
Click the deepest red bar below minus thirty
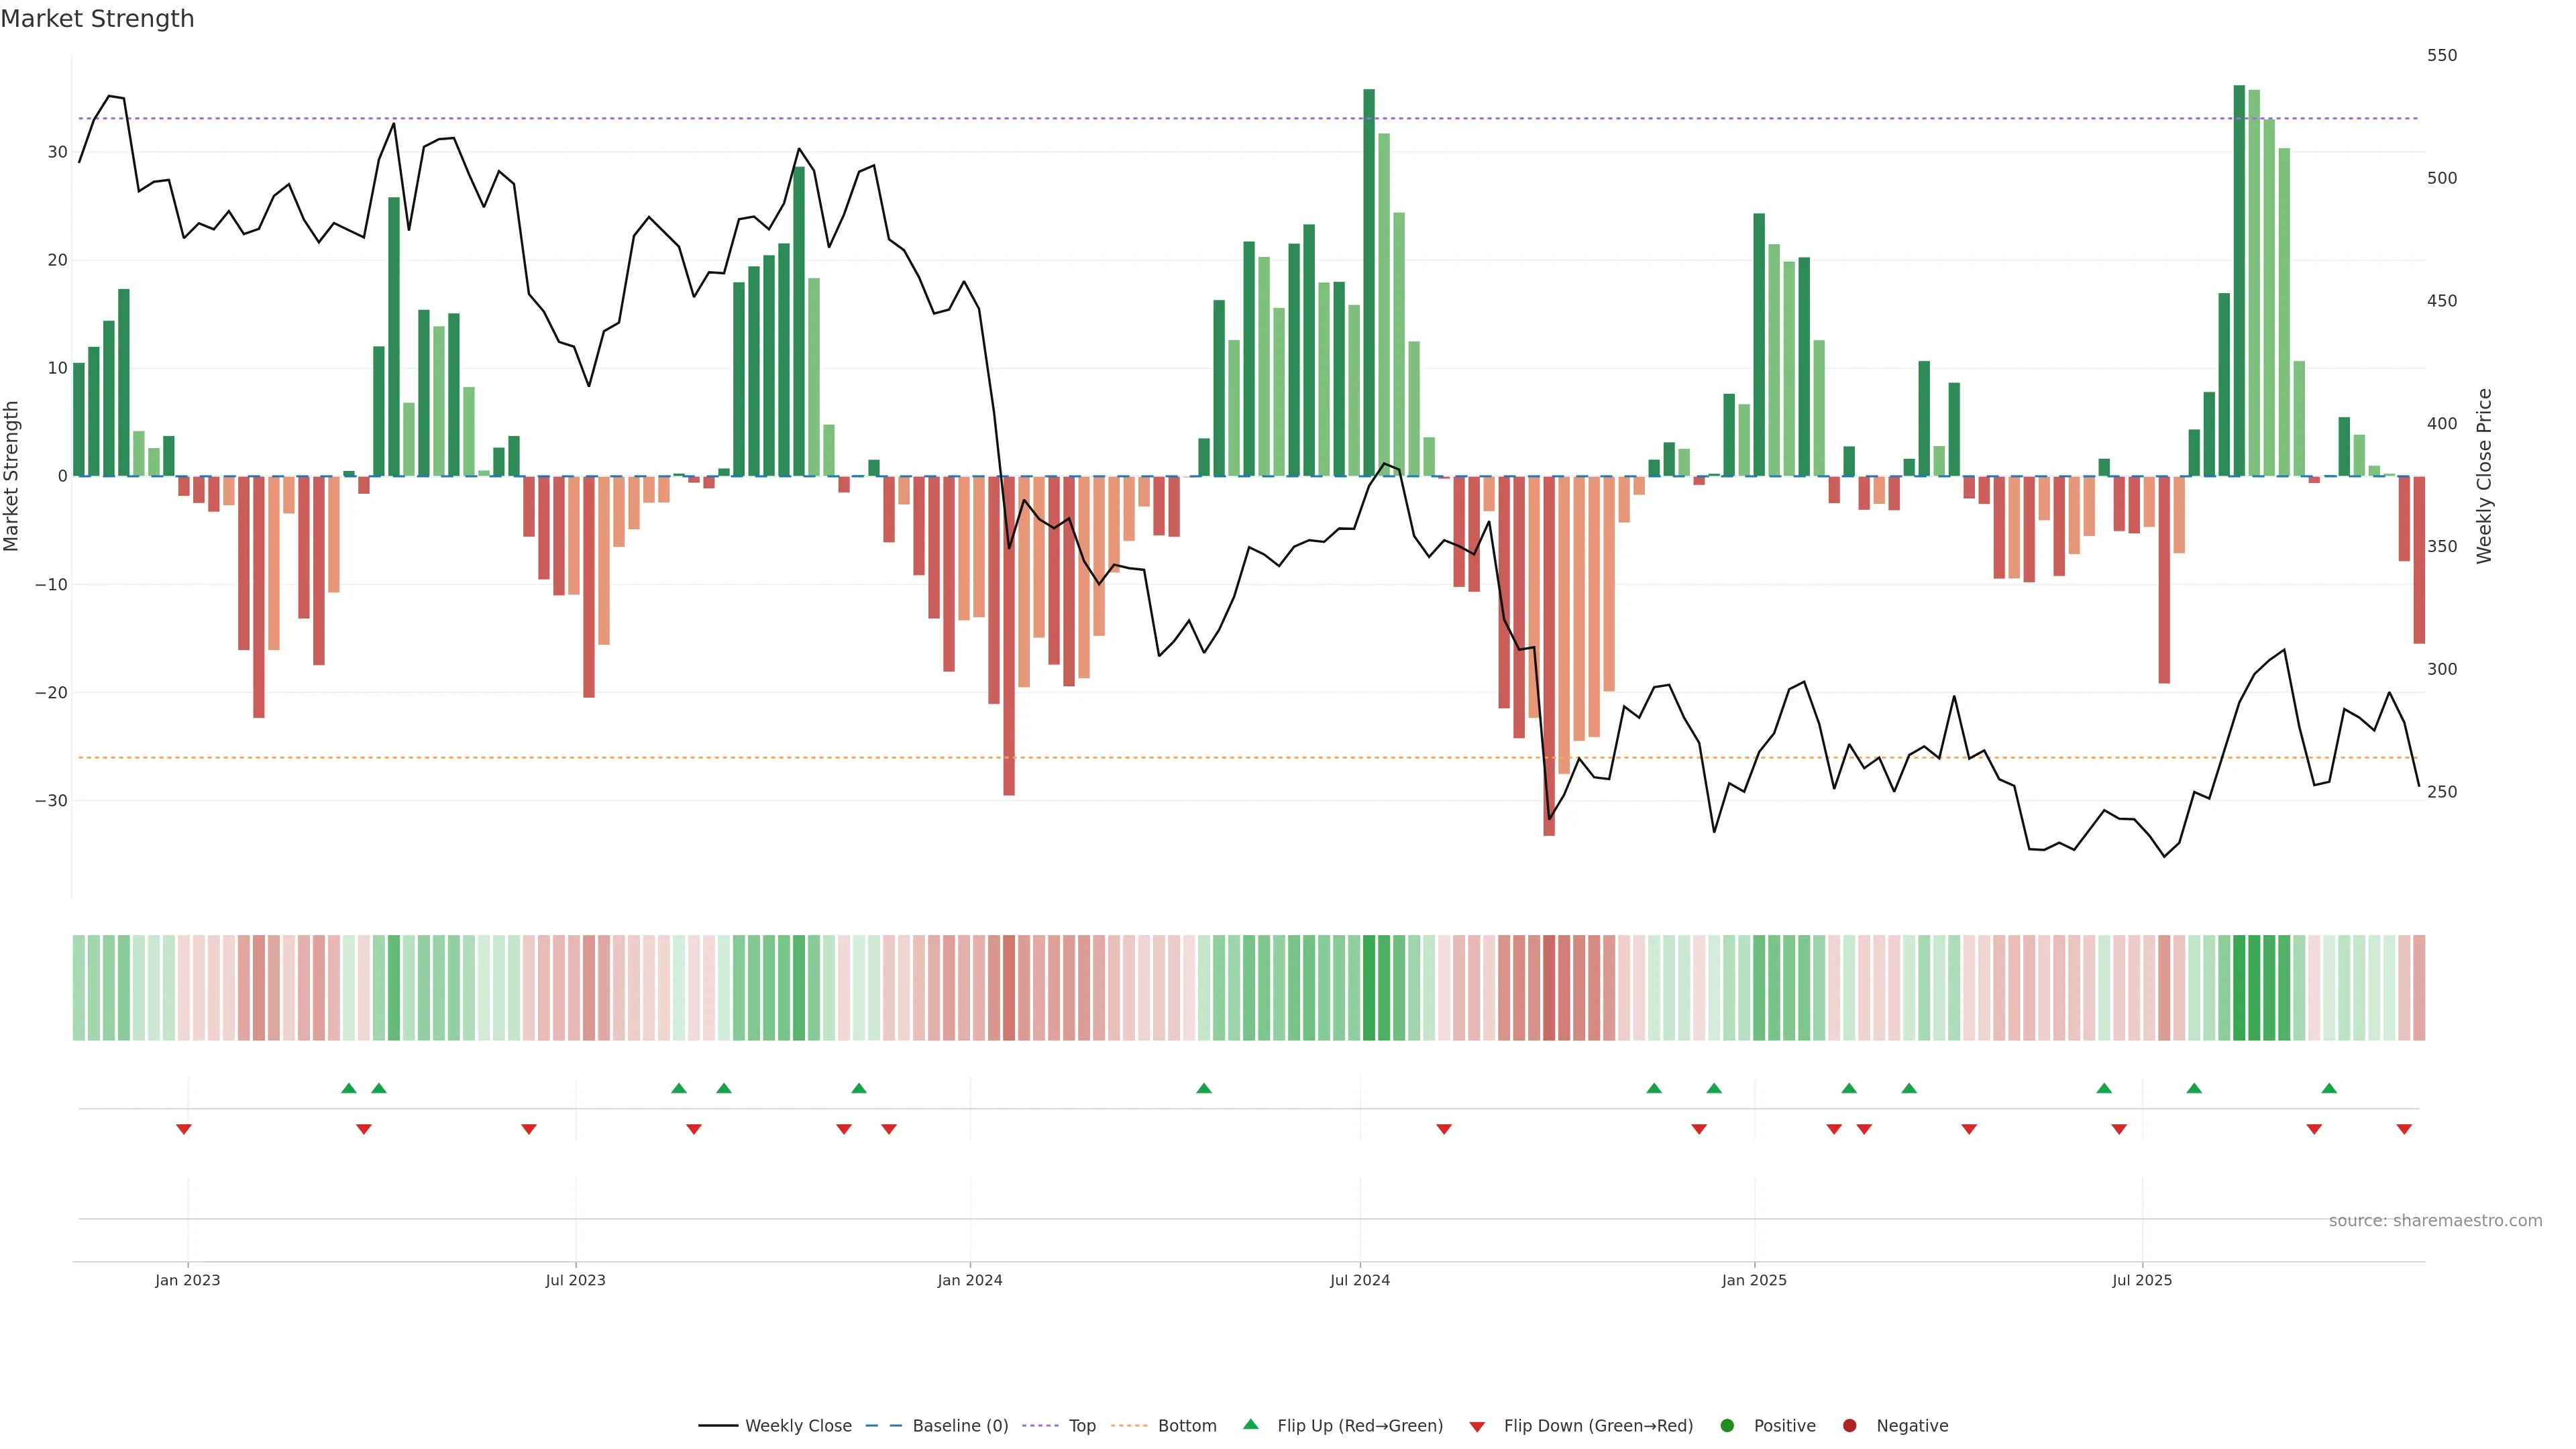coord(1549,655)
